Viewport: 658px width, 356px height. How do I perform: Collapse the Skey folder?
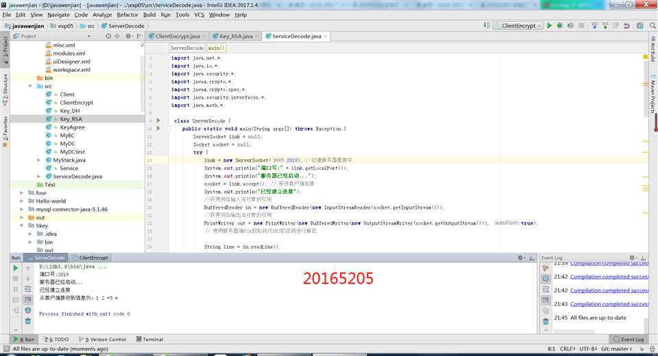[22, 226]
